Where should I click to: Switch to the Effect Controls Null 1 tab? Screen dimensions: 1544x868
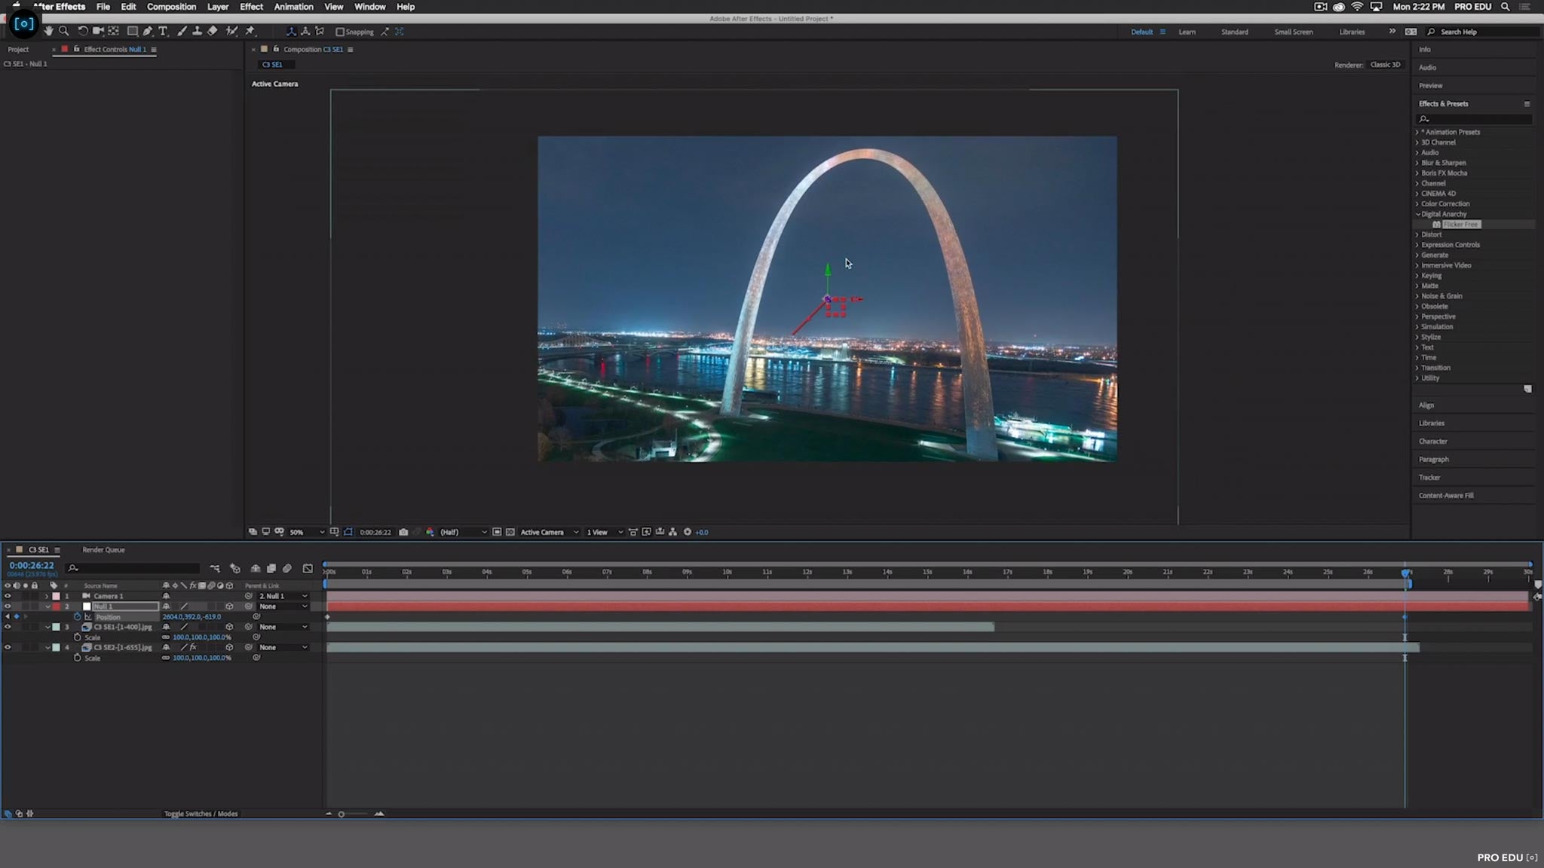(113, 49)
